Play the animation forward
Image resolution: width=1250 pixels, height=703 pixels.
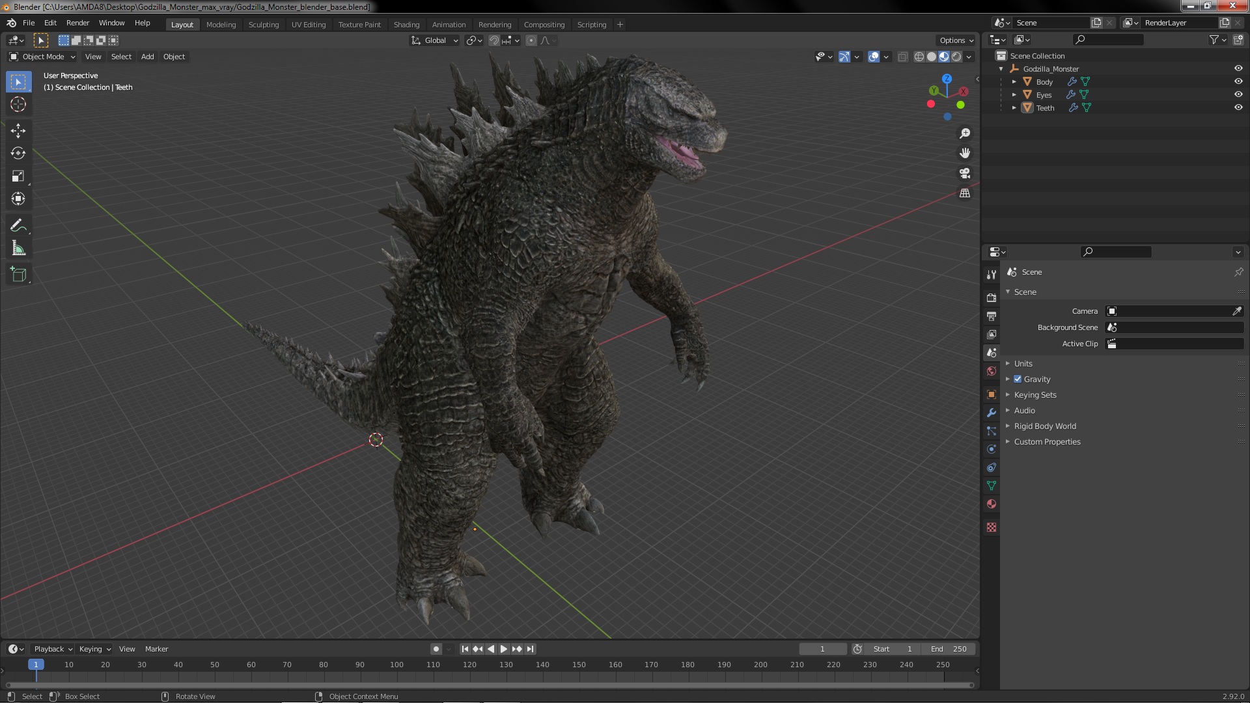pos(503,649)
